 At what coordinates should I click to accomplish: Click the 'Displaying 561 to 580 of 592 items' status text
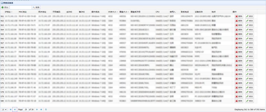pyautogui.click(x=250, y=109)
